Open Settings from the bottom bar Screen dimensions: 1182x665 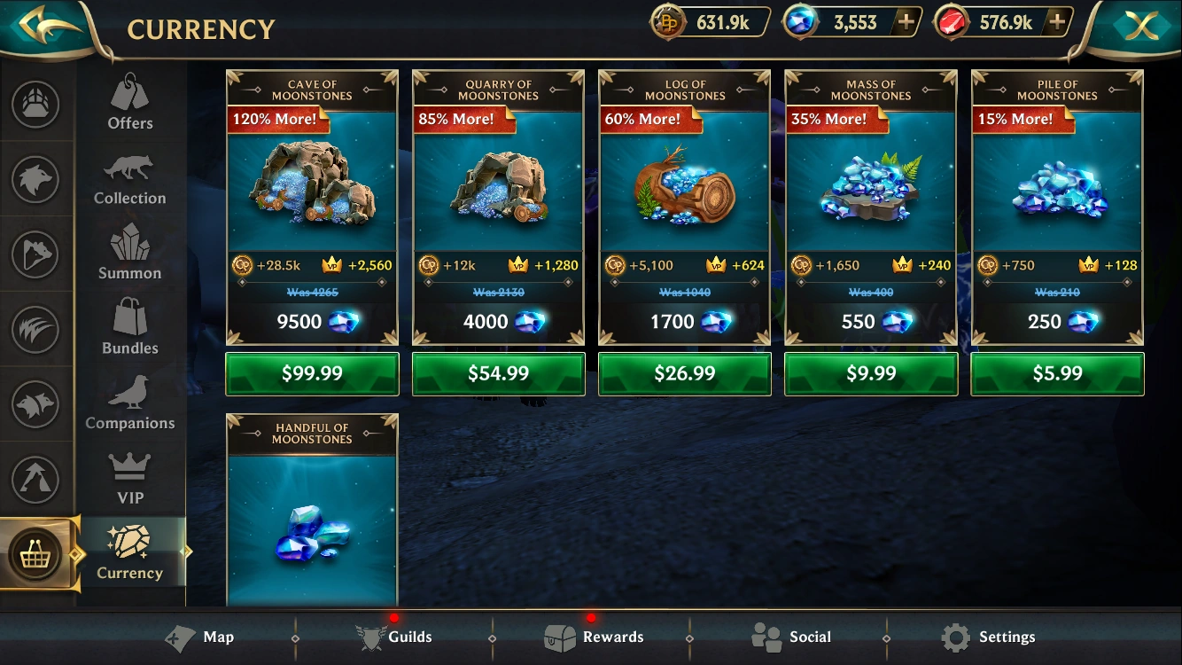(x=988, y=637)
